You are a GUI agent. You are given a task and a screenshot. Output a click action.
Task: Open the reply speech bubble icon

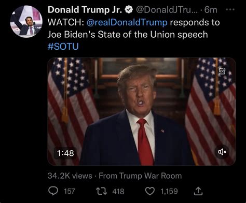(53, 191)
